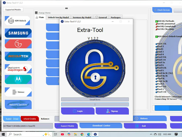Click the refund Credits button
Screen dimensions: 182x137
[30, 119]
